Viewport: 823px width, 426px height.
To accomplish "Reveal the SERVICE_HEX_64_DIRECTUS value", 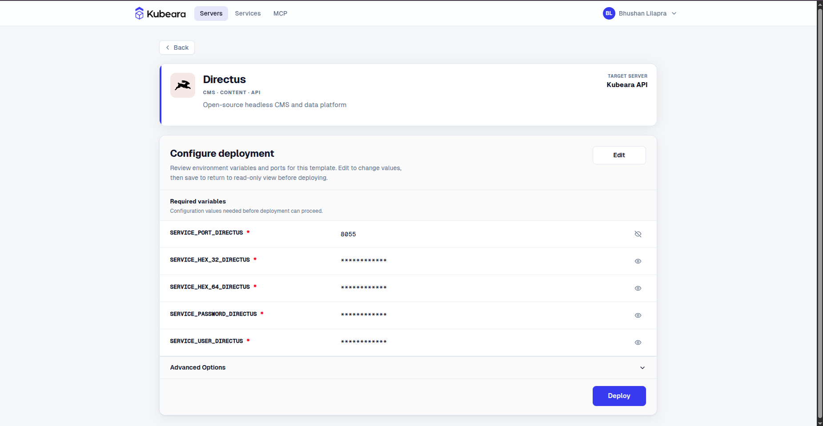I will (x=638, y=288).
